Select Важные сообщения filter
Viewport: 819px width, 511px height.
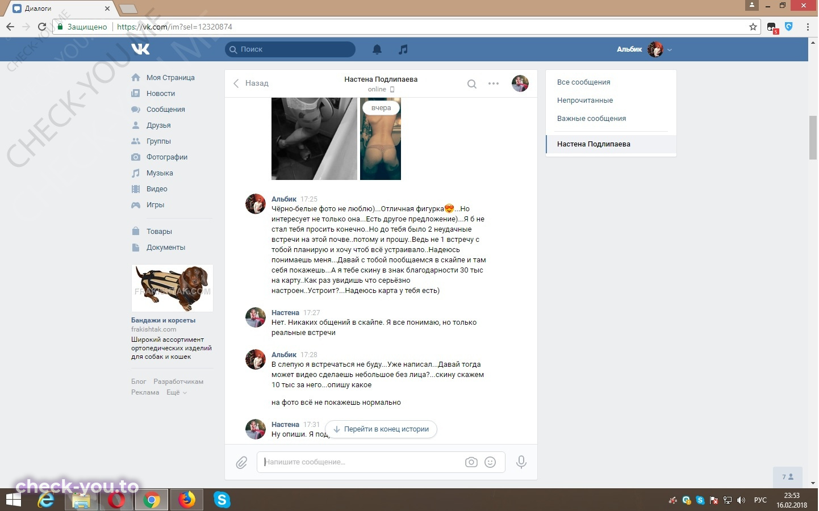(611, 119)
